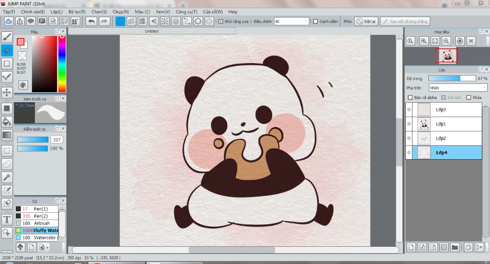
Task: Enable vanishing point snap guide
Action: pos(154,21)
